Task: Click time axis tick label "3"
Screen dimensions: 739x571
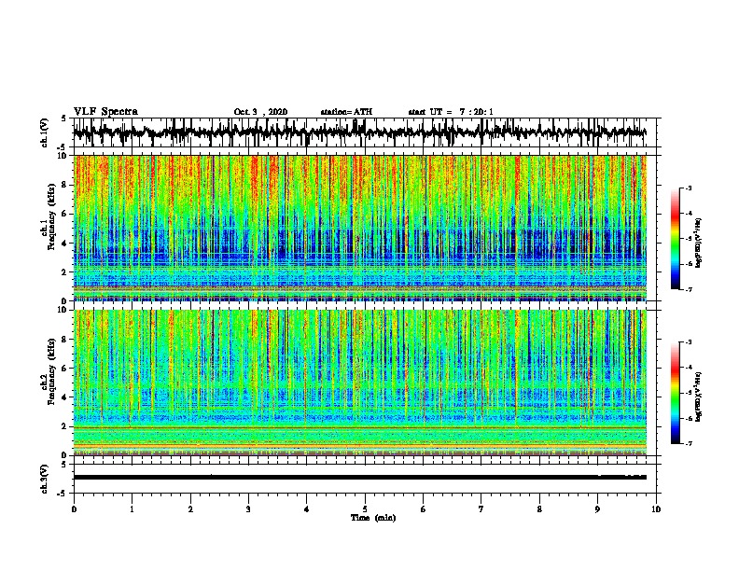Action: (248, 509)
